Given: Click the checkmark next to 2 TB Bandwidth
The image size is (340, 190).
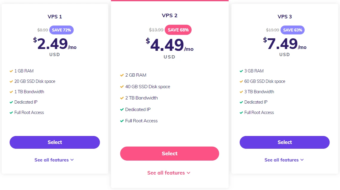Looking at the screenshot, I should (122, 98).
